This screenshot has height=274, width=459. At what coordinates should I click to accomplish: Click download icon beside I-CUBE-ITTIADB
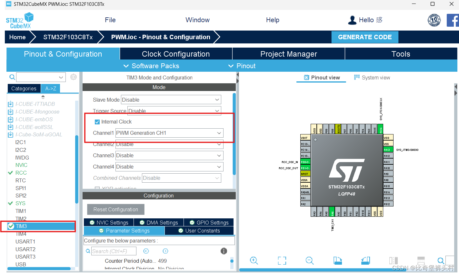[x=11, y=104]
